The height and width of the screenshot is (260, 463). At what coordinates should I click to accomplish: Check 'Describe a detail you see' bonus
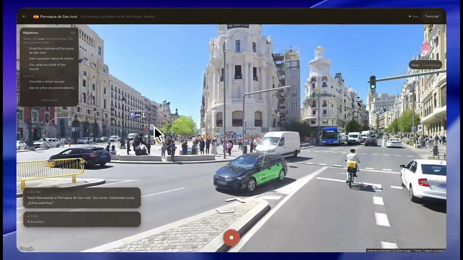coord(25,82)
